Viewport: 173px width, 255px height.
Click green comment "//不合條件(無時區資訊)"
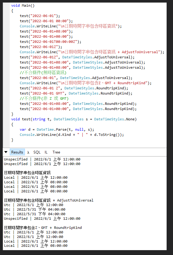point(43,73)
